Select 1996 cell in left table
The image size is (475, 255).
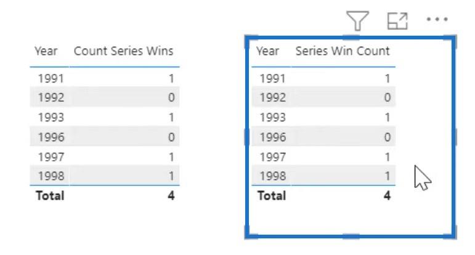click(x=51, y=137)
